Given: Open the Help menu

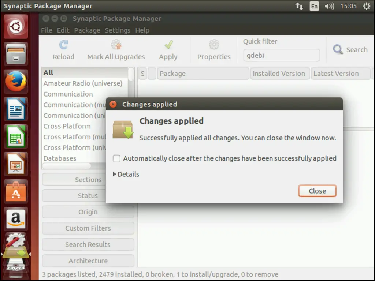Looking at the screenshot, I should [x=142, y=30].
